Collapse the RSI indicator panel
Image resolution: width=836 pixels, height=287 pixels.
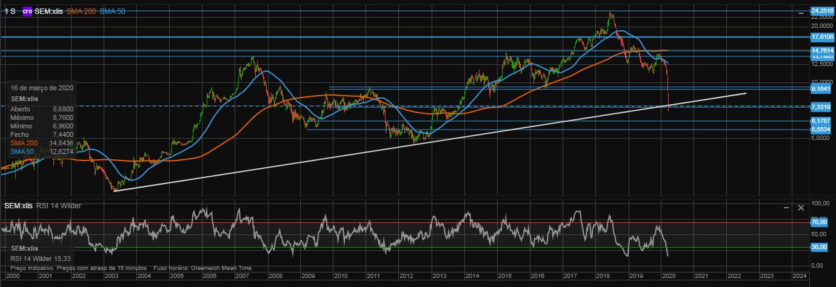click(787, 208)
